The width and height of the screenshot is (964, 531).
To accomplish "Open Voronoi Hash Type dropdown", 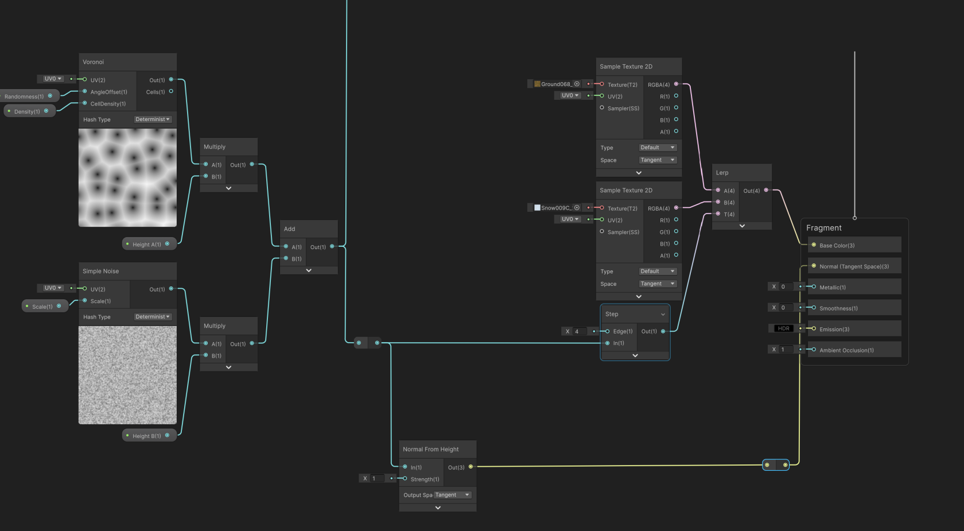I will [153, 119].
